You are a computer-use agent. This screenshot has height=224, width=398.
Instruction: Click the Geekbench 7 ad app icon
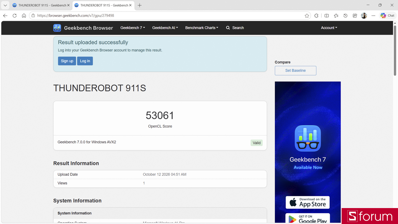308,138
